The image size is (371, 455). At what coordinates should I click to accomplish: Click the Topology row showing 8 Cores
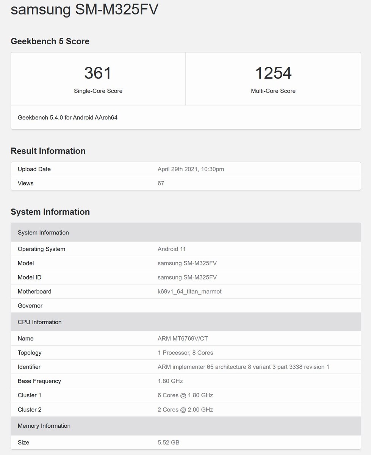185,353
